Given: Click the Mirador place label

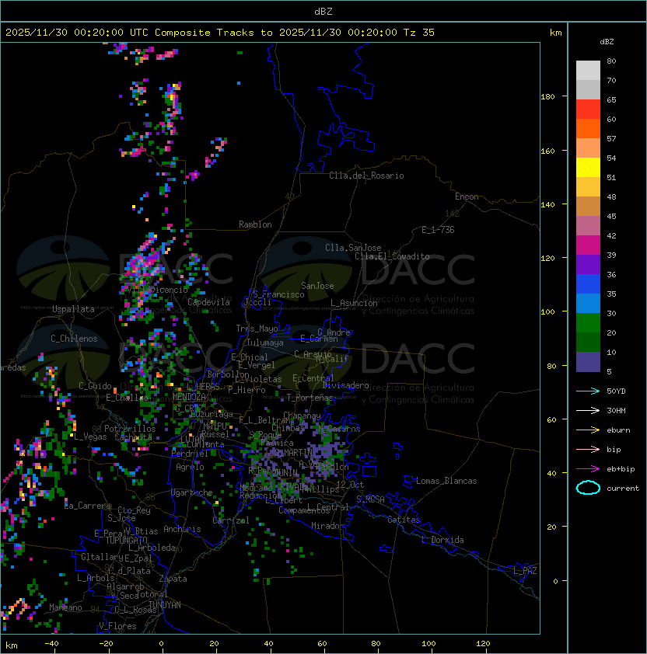Looking at the screenshot, I should pyautogui.click(x=327, y=526).
